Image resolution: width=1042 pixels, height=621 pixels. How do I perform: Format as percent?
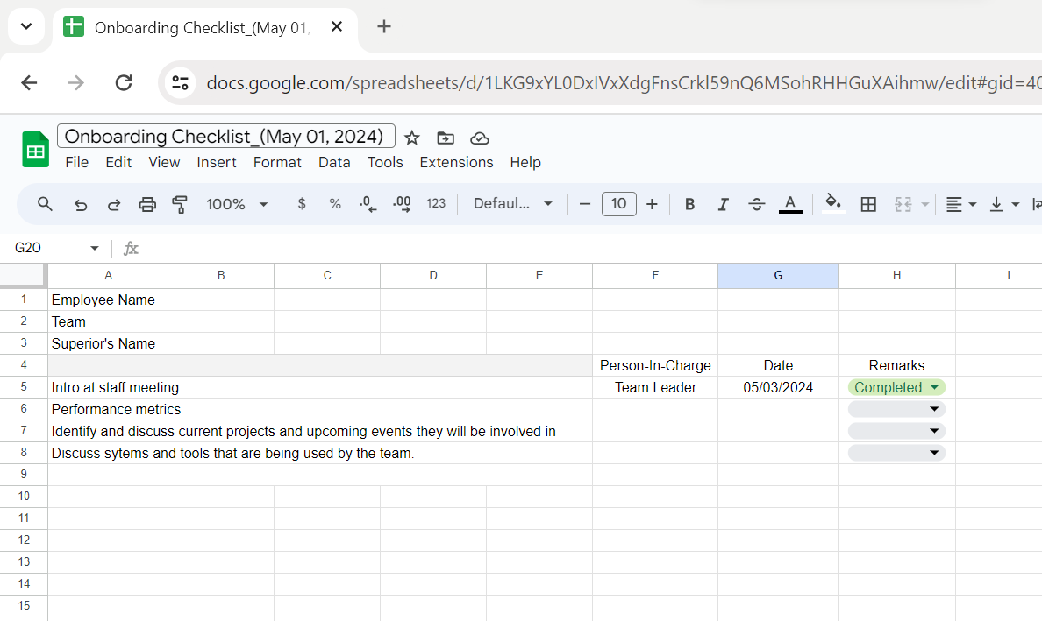[x=335, y=204]
